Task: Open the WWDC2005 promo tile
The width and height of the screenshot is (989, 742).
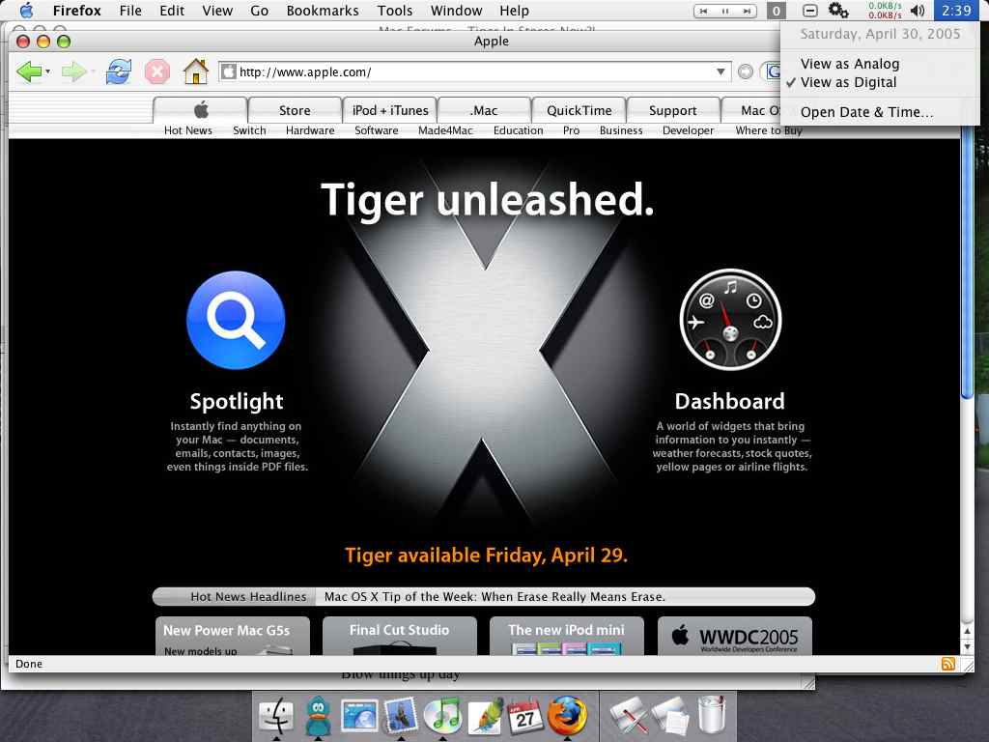Action: (735, 636)
